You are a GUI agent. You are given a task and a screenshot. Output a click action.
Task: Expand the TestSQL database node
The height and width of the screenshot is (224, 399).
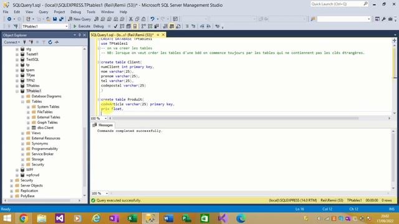click(17, 60)
